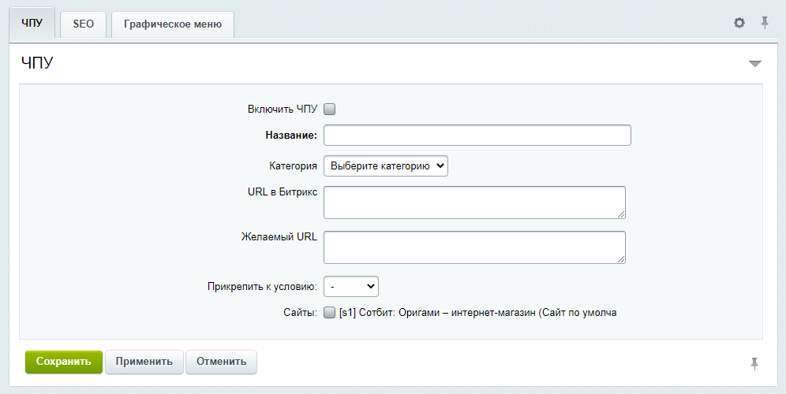Grab the URL в Битрикс resize handle
786x394 pixels.
coord(621,214)
